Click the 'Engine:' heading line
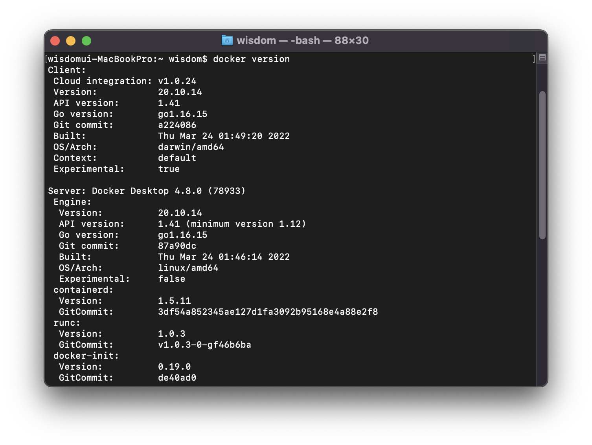This screenshot has height=445, width=592. coord(72,202)
